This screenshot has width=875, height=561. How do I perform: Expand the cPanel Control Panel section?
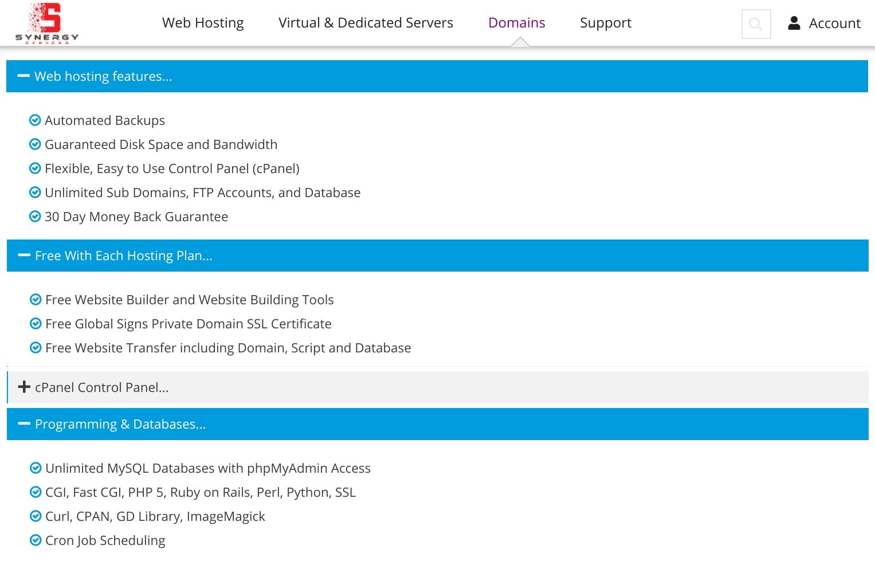438,387
